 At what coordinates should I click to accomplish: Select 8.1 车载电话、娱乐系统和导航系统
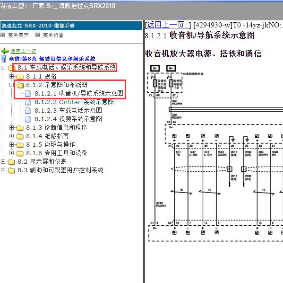click(67, 68)
